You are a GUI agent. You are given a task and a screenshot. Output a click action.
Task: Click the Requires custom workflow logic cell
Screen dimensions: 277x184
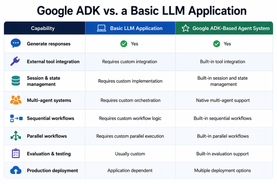click(x=130, y=118)
